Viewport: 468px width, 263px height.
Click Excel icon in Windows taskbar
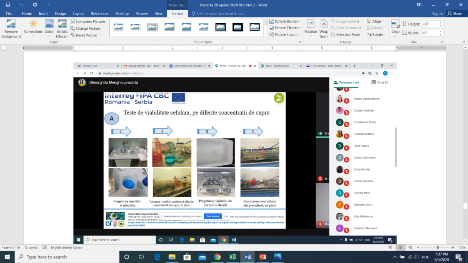click(x=233, y=257)
